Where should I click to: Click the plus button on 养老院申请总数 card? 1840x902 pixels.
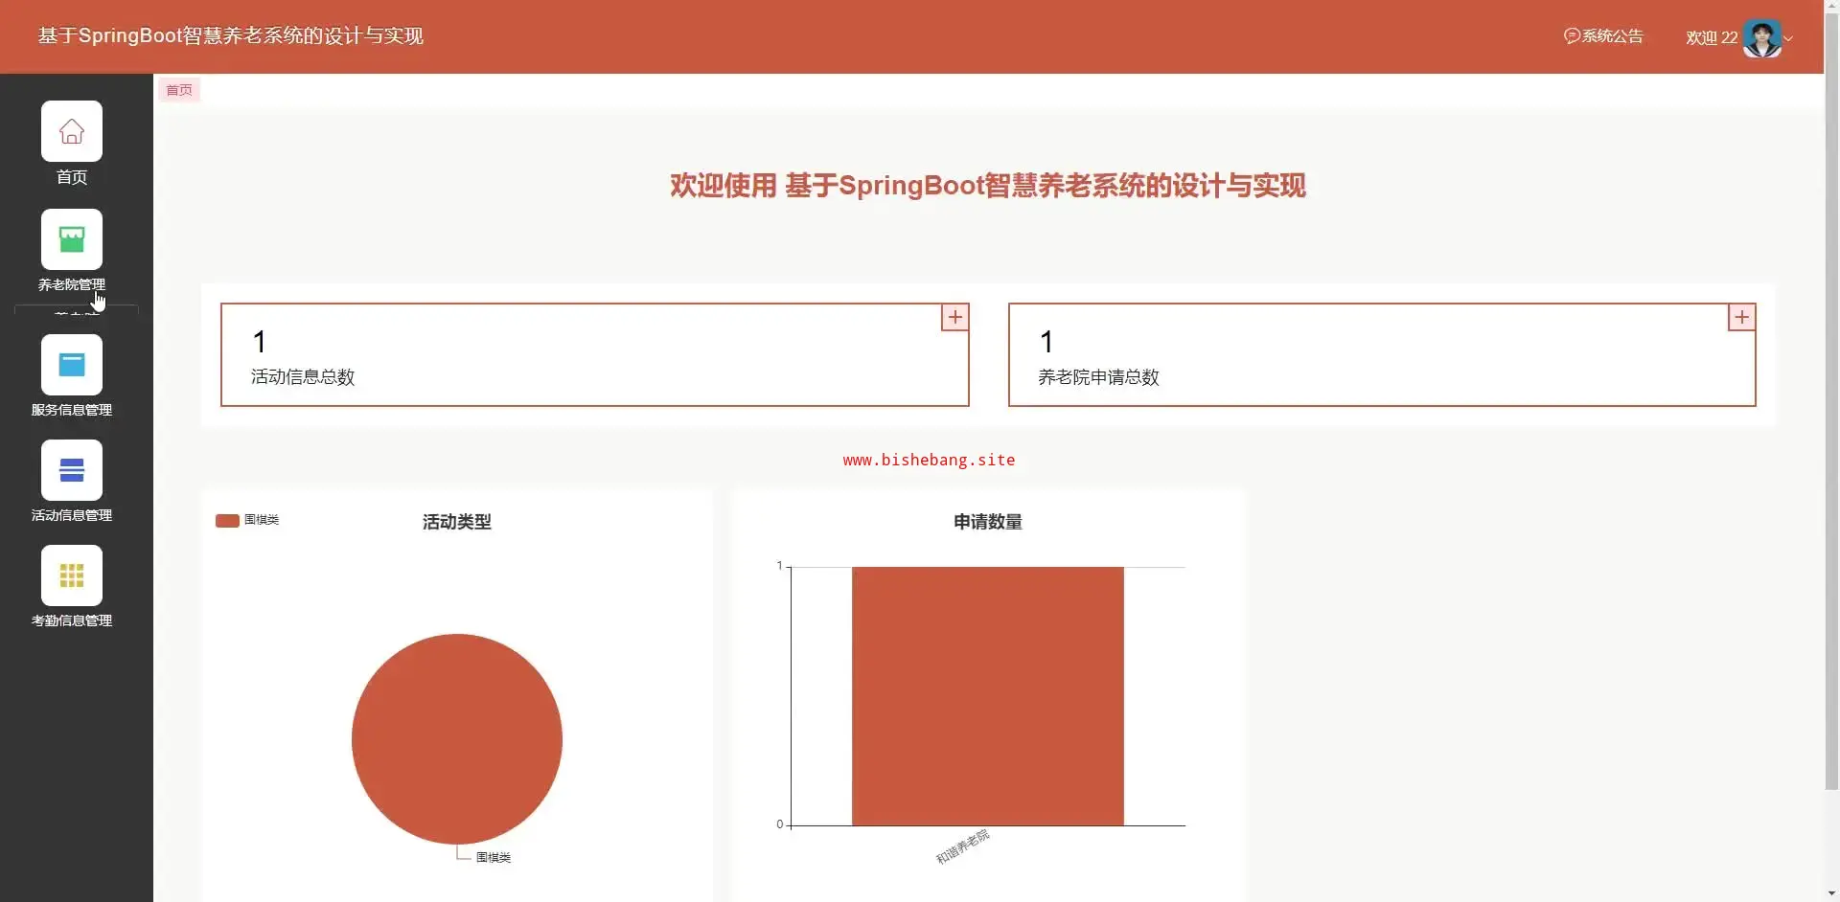pos(1742,317)
